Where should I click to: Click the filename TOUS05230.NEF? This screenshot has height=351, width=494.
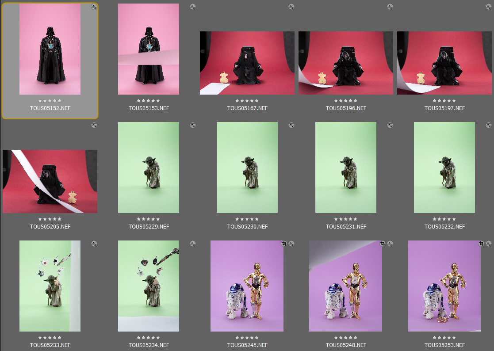(247, 226)
